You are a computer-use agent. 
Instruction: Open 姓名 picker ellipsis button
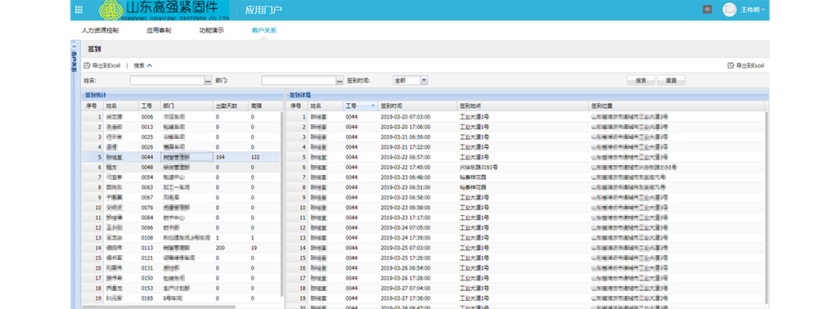(x=208, y=80)
